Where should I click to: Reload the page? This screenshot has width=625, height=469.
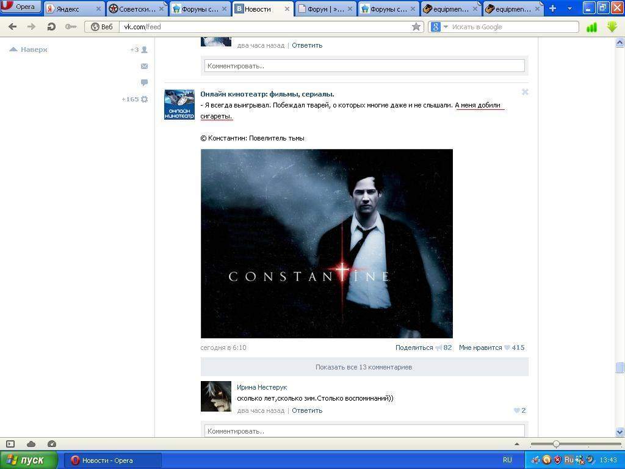(51, 27)
